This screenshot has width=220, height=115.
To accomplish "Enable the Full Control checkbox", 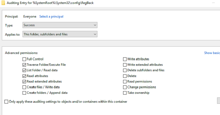I will tap(24, 59).
